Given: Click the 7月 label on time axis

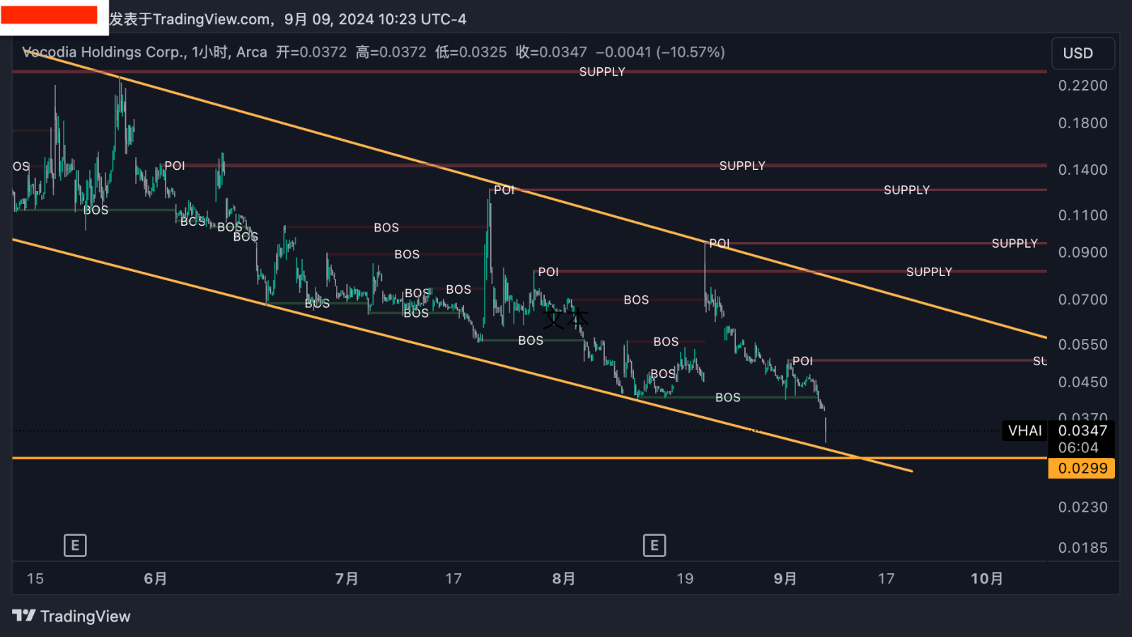Looking at the screenshot, I should [x=347, y=579].
